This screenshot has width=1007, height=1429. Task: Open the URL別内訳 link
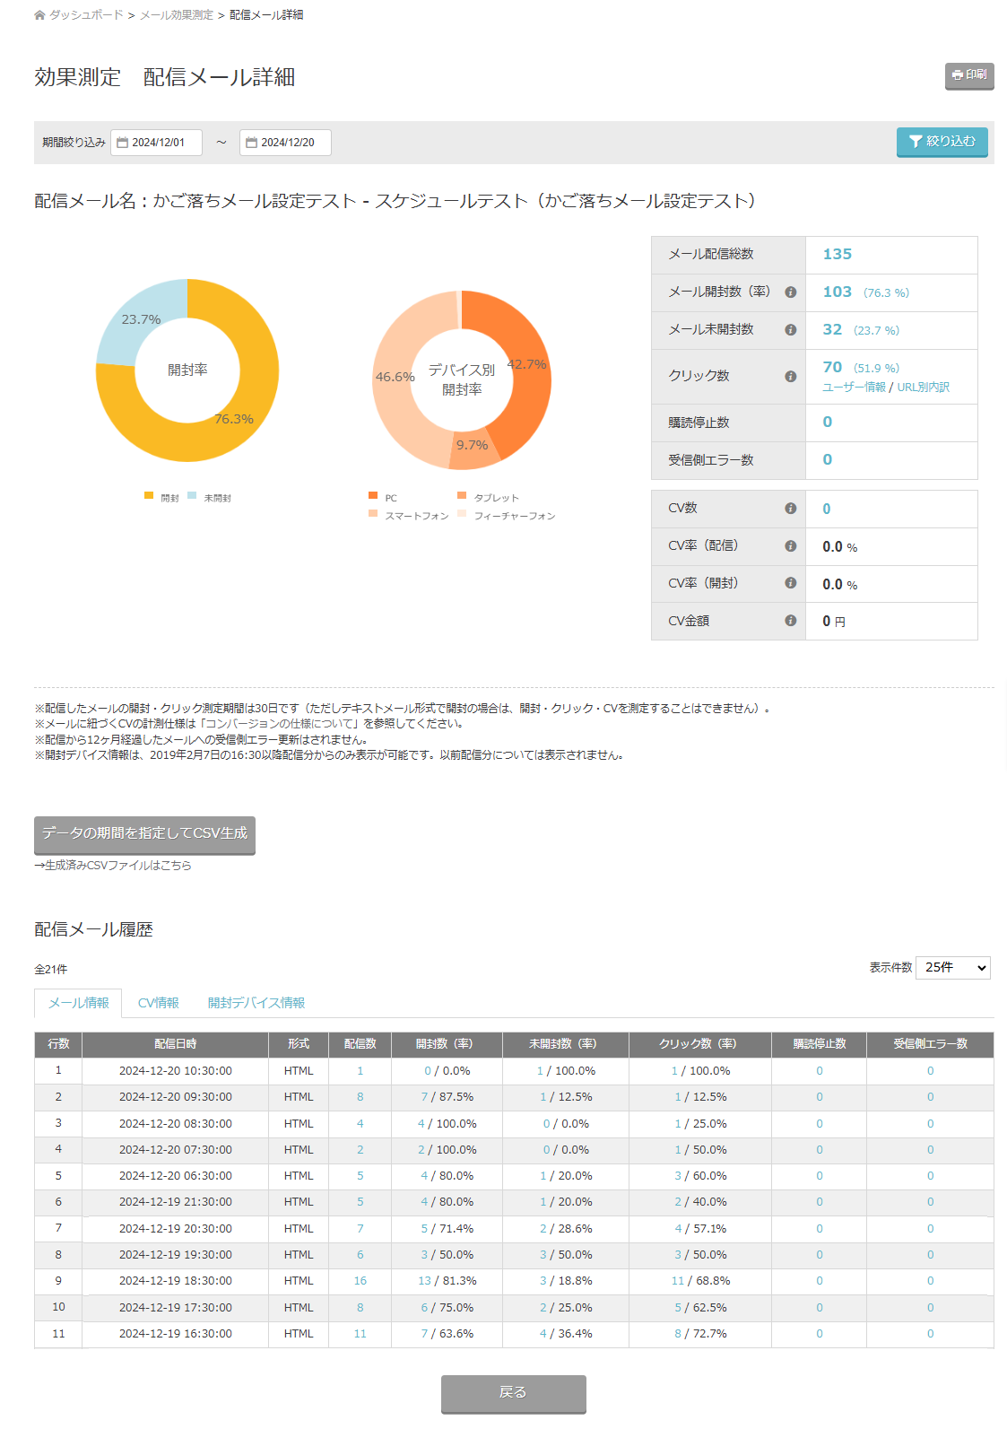point(923,388)
